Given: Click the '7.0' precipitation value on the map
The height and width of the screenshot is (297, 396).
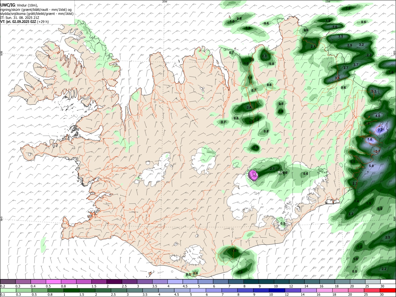Looking at the screenshot, I should tap(370, 140).
